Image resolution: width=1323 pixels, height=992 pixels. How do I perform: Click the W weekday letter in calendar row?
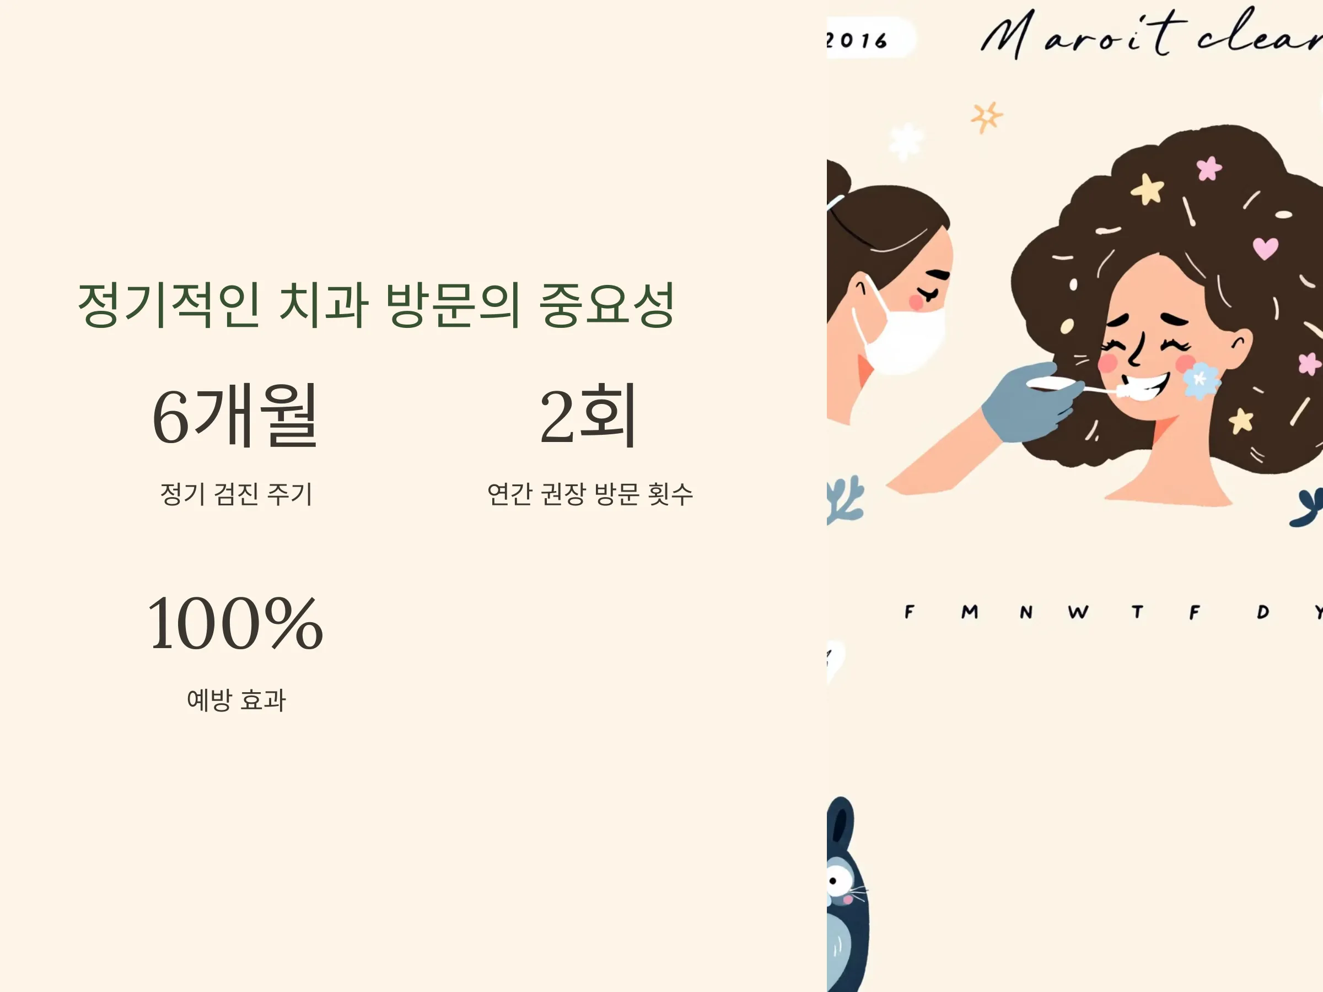pos(1078,612)
